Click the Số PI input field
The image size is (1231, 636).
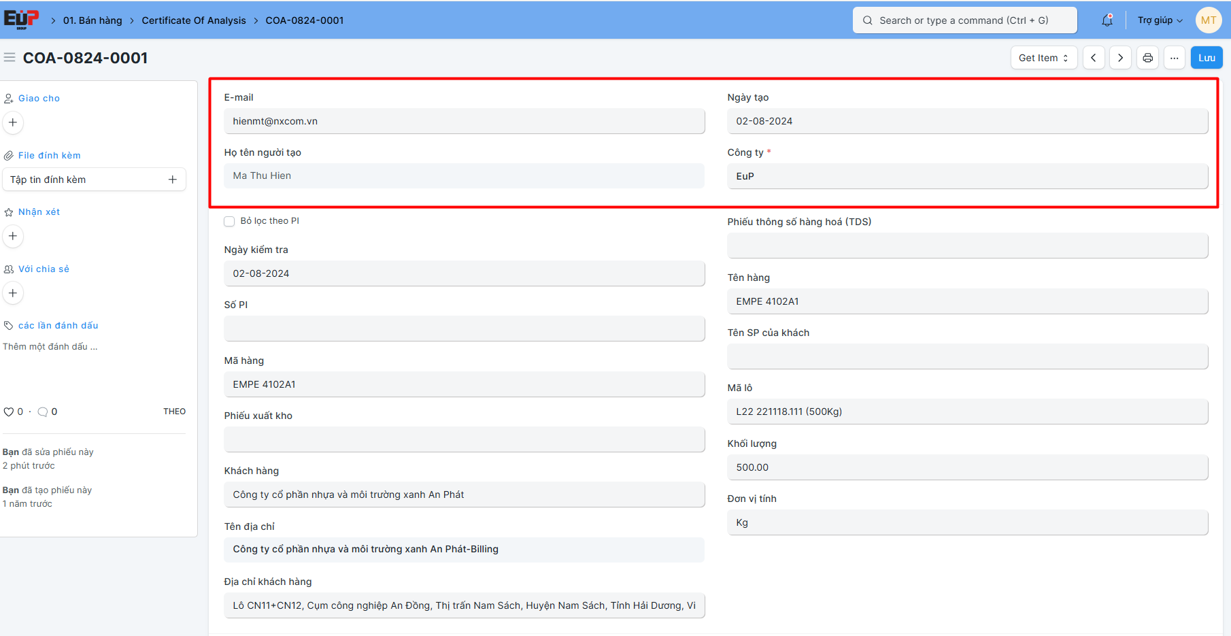pos(464,329)
